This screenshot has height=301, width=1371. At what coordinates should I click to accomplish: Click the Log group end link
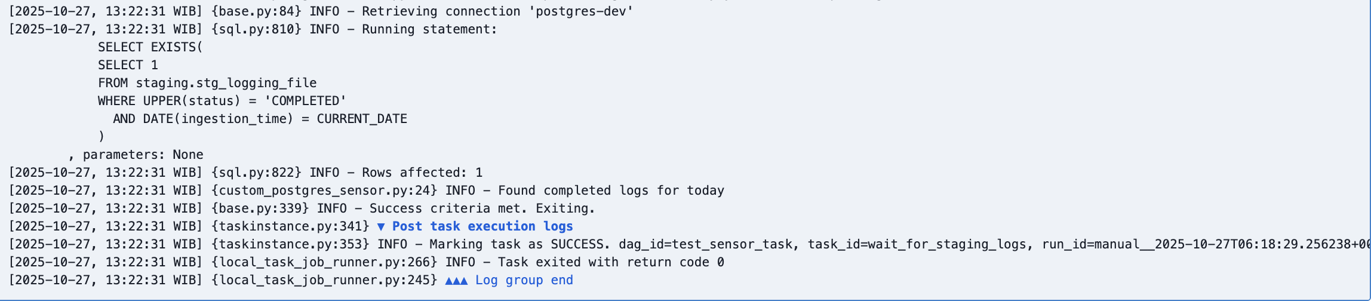[524, 280]
